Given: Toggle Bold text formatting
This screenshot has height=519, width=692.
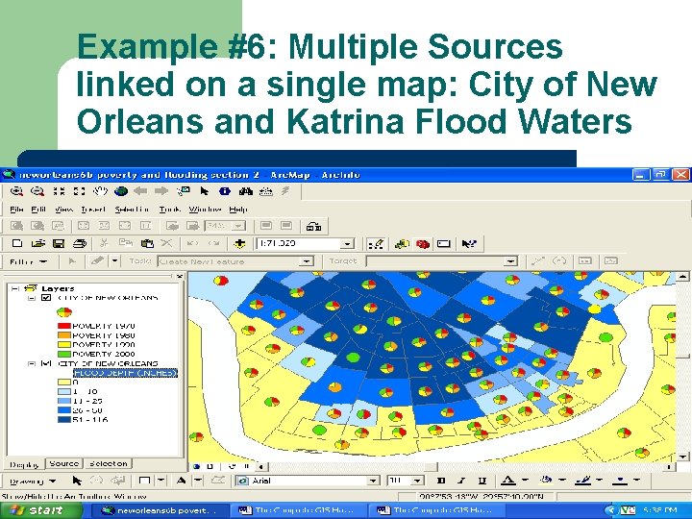Looking at the screenshot, I should click(x=440, y=481).
